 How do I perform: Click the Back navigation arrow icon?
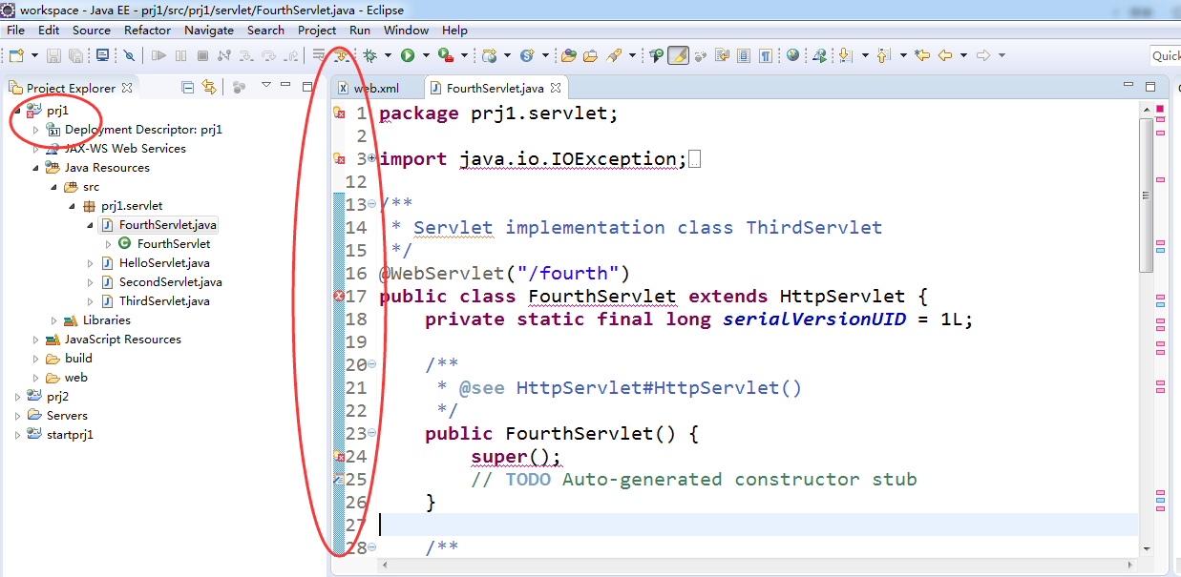(x=945, y=55)
